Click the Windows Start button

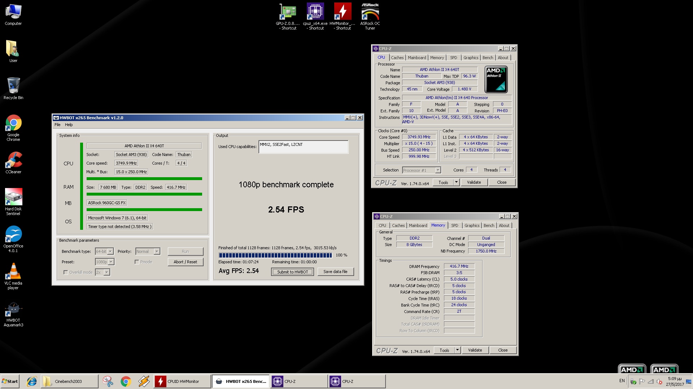pyautogui.click(x=10, y=381)
